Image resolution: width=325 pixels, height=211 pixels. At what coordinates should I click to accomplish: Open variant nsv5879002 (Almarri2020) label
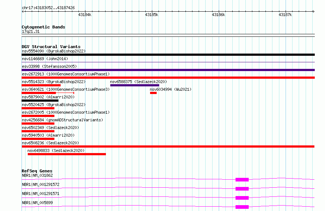tap(48, 97)
